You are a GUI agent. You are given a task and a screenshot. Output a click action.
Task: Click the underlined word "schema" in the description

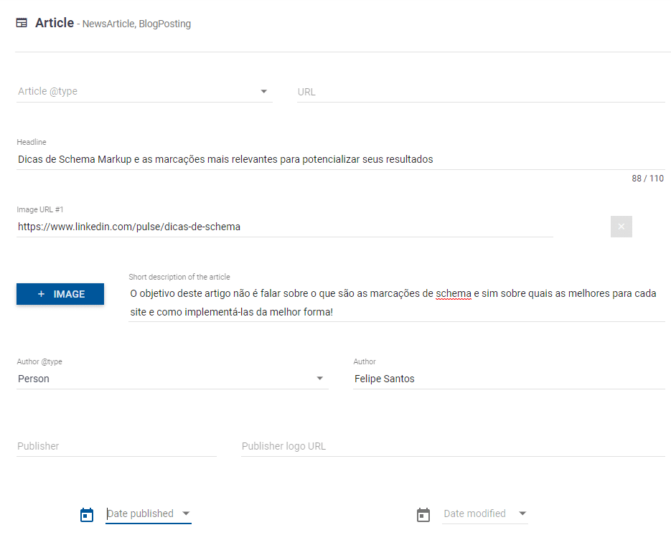click(x=454, y=293)
